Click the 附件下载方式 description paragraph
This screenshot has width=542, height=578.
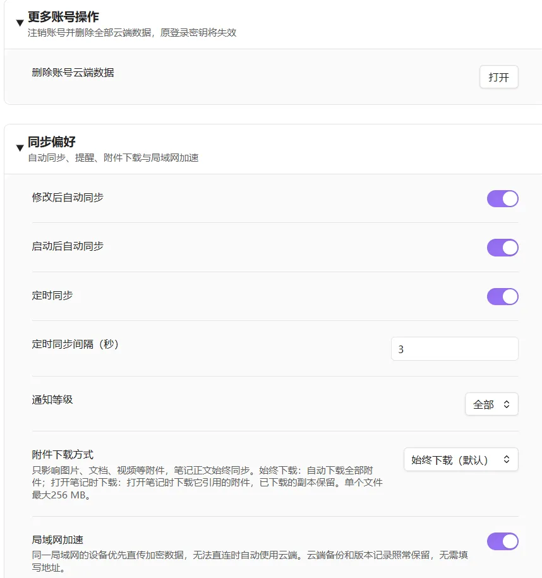(x=207, y=483)
